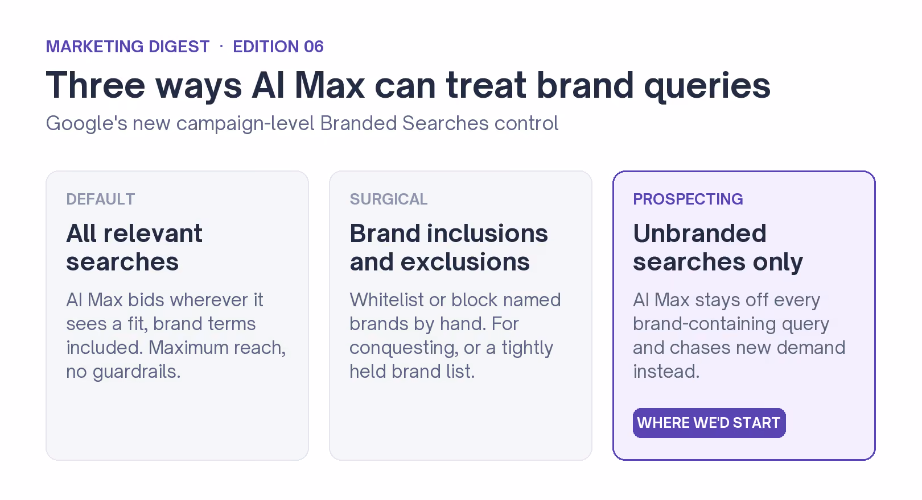Click 'Brand inclusions and exclusions' heading
This screenshot has height=500, width=922.
pyautogui.click(x=449, y=248)
